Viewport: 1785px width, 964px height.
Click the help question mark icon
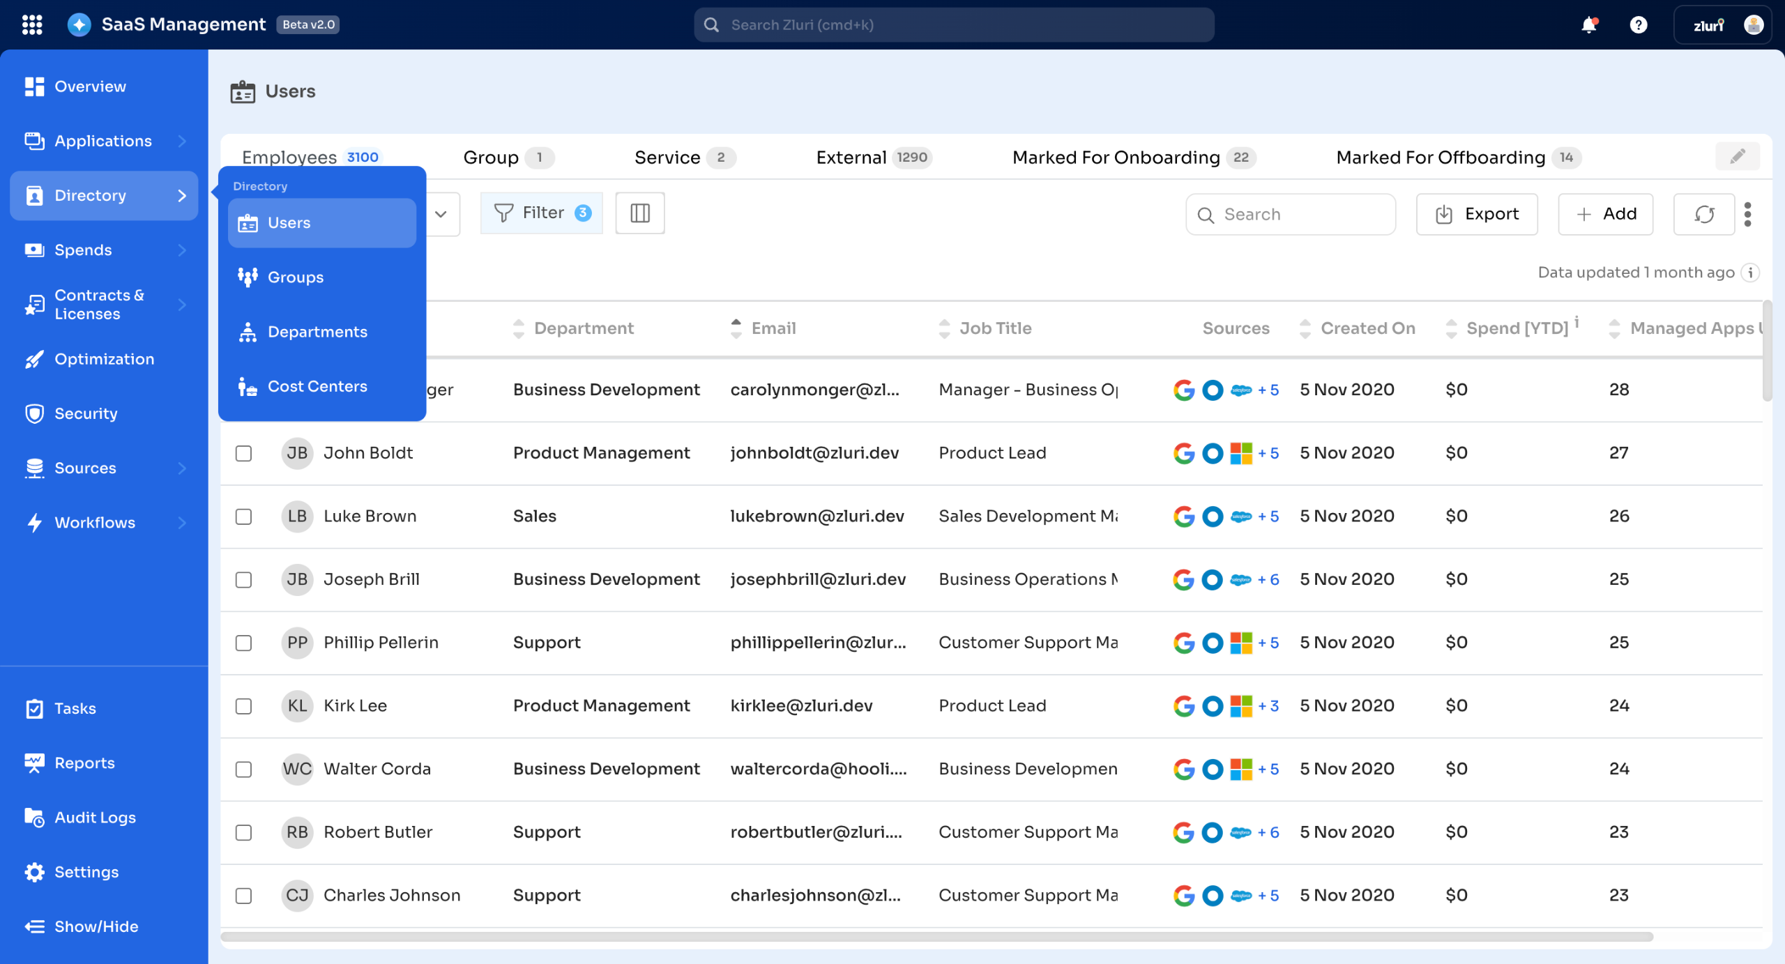1638,25
